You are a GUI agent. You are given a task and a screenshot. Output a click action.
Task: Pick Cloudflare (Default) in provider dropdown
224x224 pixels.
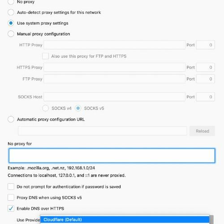tap(125, 220)
